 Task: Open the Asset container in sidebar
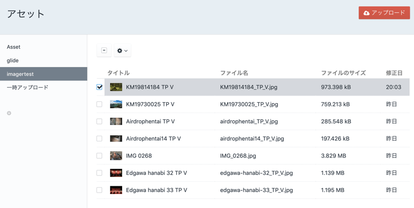point(13,47)
